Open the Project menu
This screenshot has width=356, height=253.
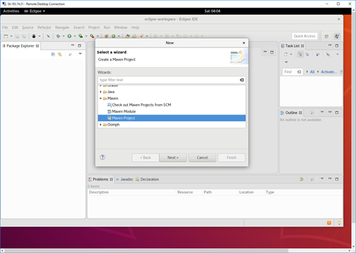point(94,28)
